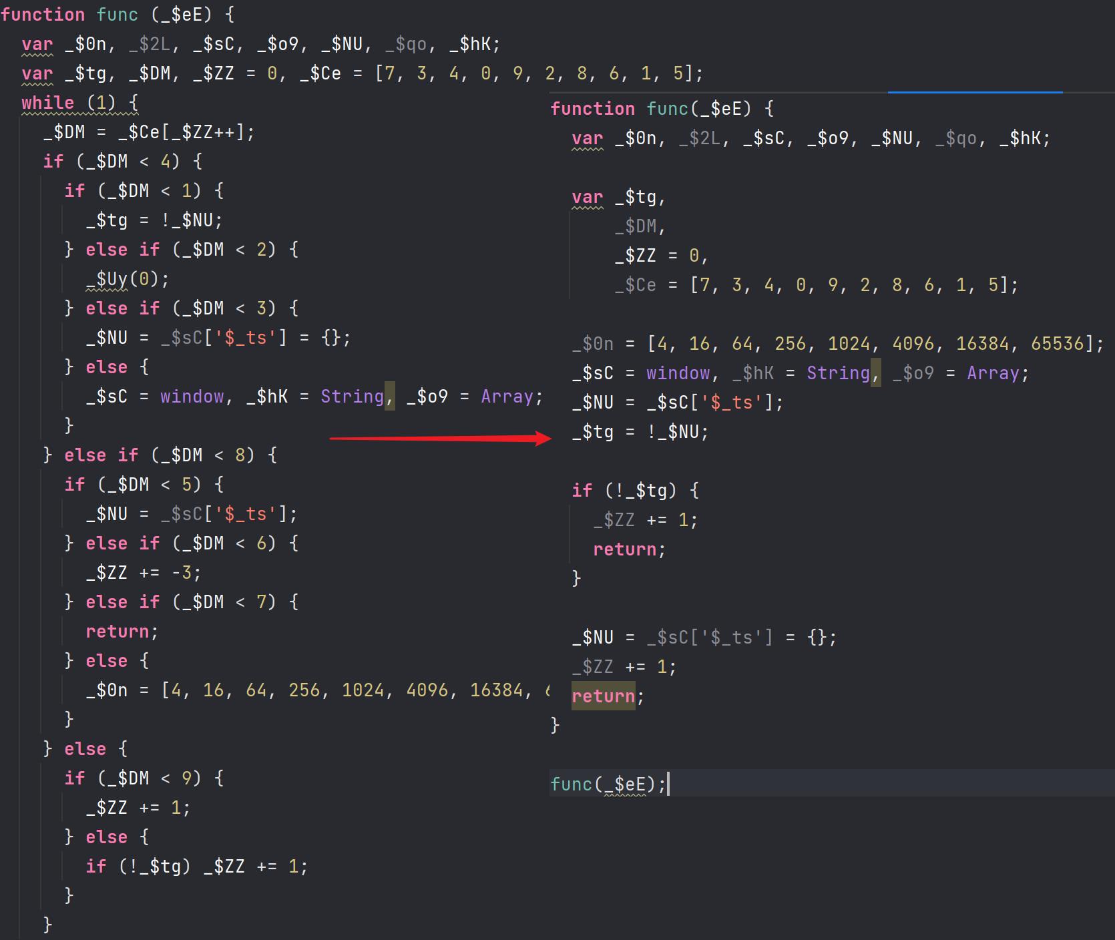The height and width of the screenshot is (940, 1115).
Task: Click the 'while (1) {' loop line
Action: [x=79, y=103]
